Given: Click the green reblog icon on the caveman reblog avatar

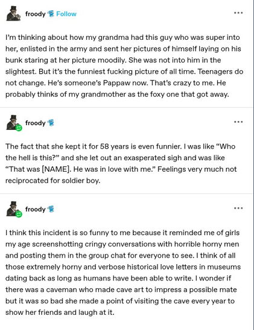Looking at the screenshot, I should 19,214.
